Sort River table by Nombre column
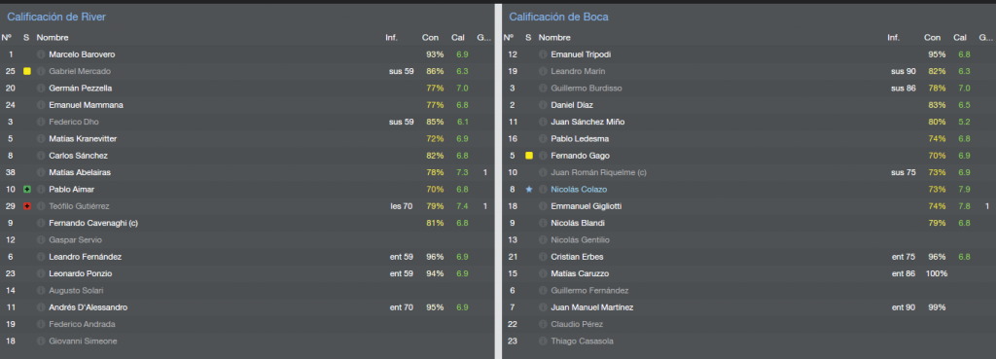This screenshot has height=359, width=996. click(x=53, y=38)
